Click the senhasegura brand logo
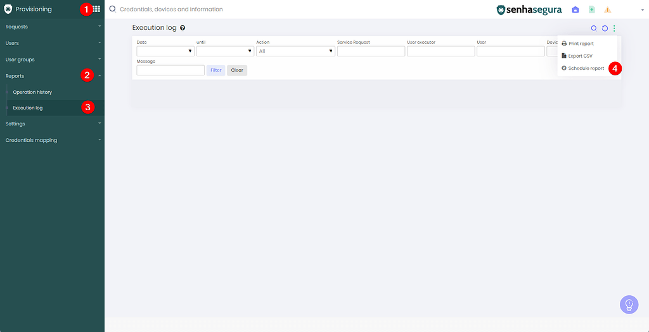649x332 pixels. [x=529, y=10]
